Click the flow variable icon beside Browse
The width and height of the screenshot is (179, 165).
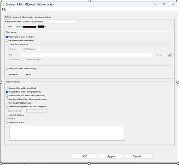pos(170,55)
